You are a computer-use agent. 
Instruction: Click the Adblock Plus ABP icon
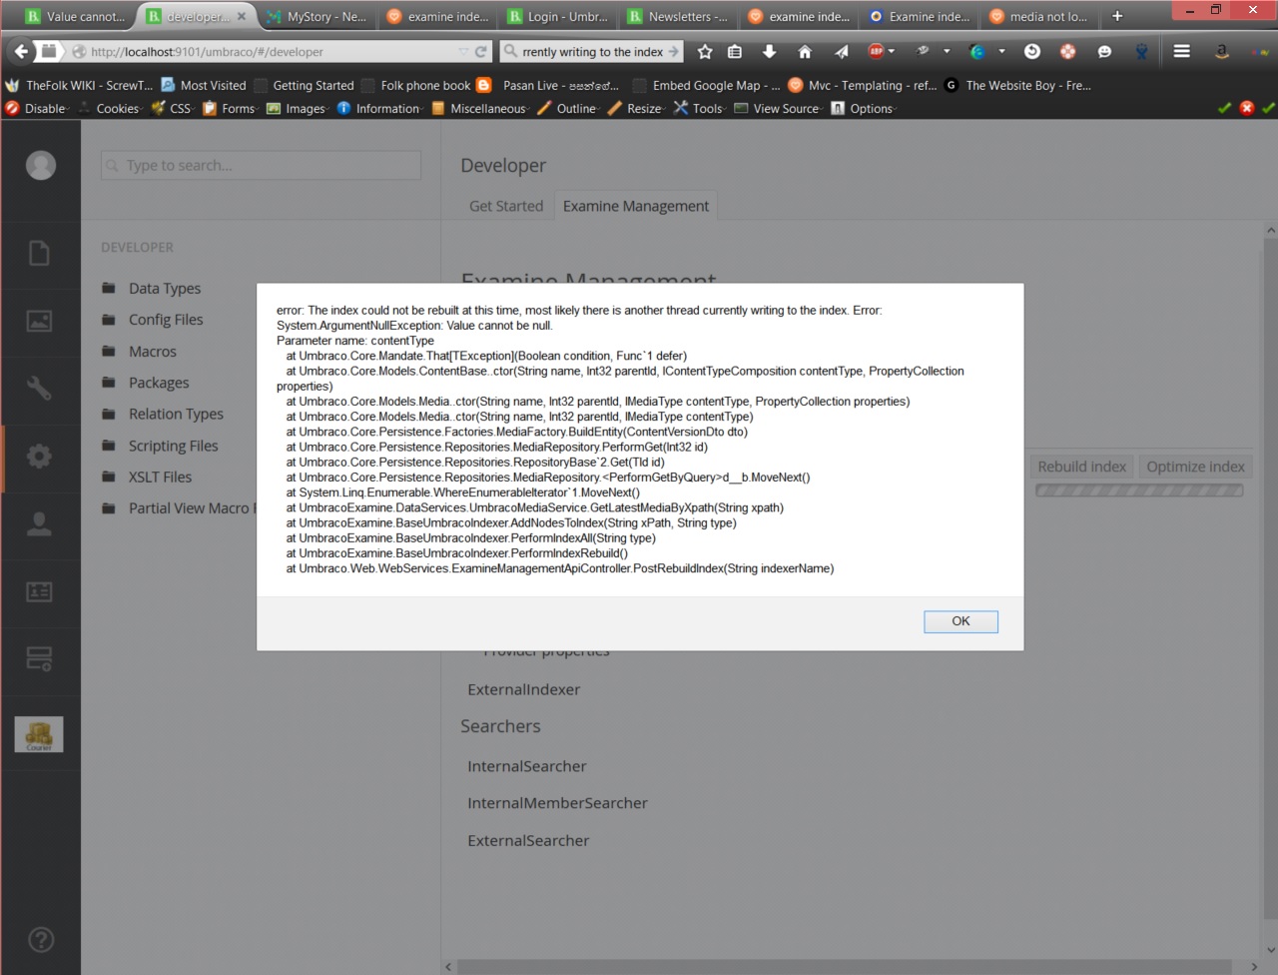pyautogui.click(x=876, y=51)
